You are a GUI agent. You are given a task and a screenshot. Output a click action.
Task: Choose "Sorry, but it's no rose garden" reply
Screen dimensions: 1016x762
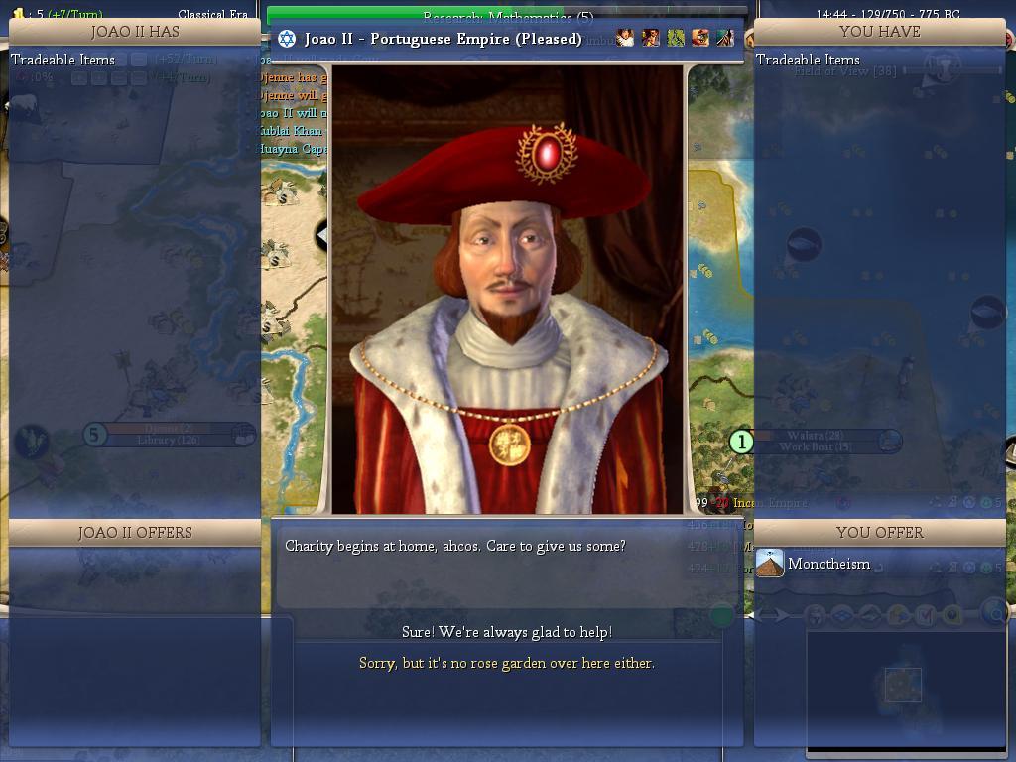point(507,663)
